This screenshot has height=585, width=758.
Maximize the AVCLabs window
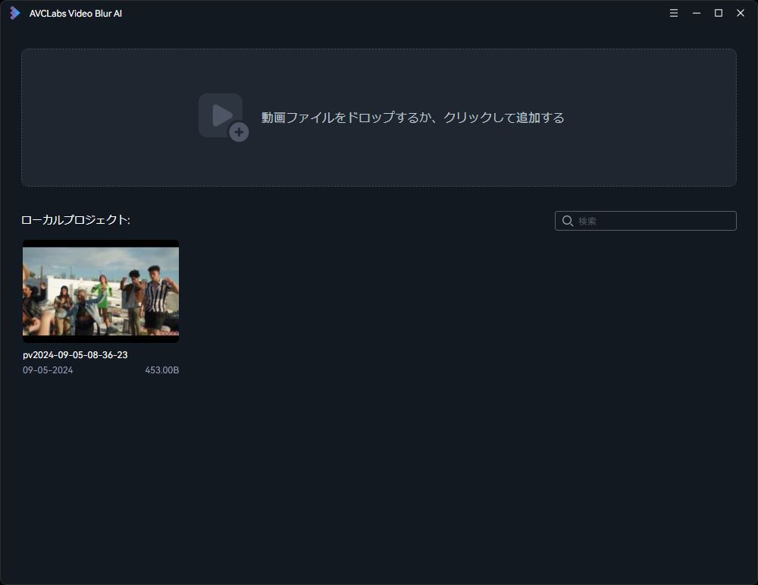point(719,13)
